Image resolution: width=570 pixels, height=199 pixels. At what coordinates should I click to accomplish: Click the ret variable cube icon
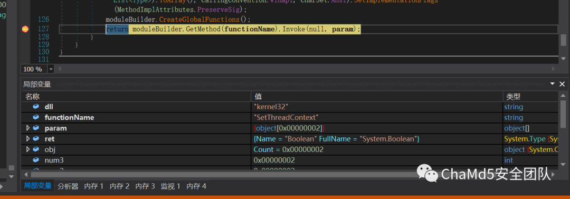[x=36, y=139]
